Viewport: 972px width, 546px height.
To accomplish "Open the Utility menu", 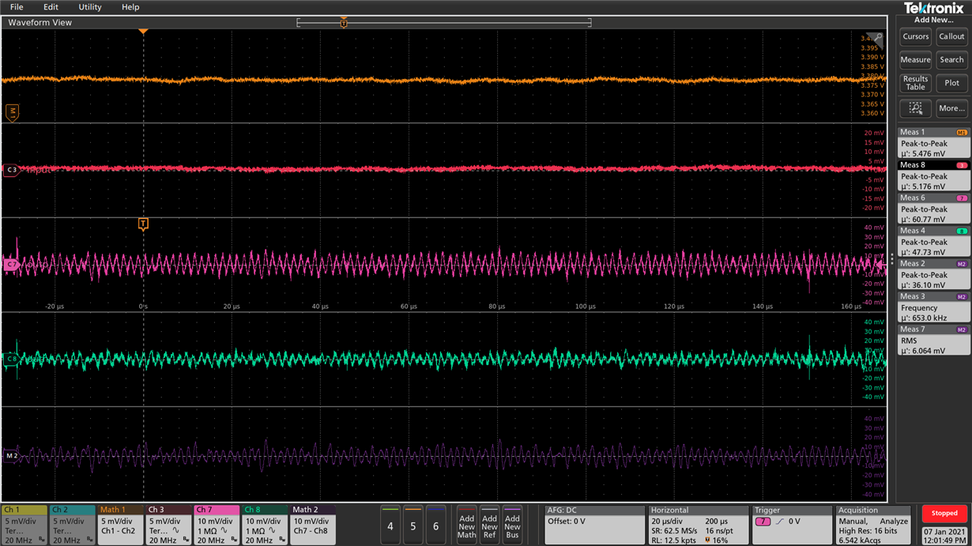I will (89, 7).
